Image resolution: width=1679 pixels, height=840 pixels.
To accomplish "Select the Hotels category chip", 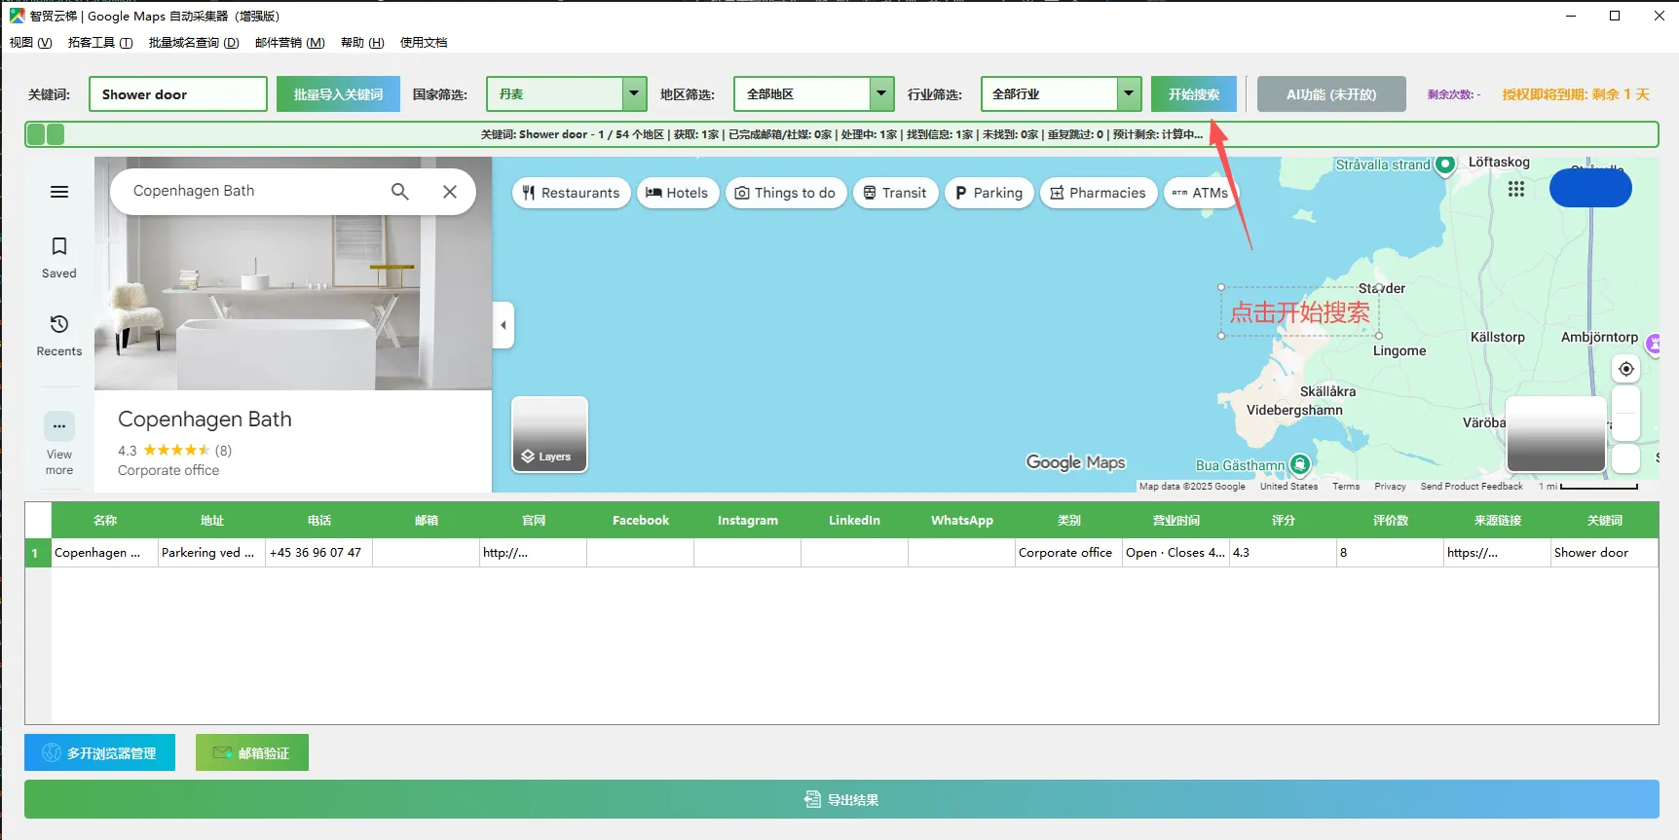I will (x=678, y=193).
